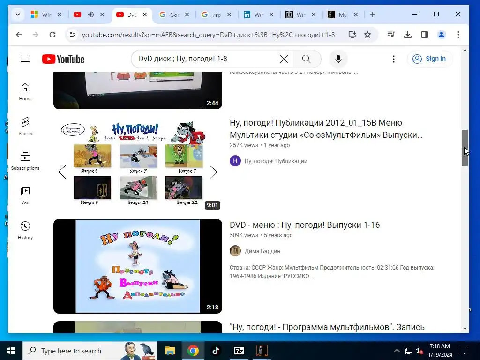The image size is (480, 360).
Task: Go to Home in sidebar
Action: pos(25,92)
